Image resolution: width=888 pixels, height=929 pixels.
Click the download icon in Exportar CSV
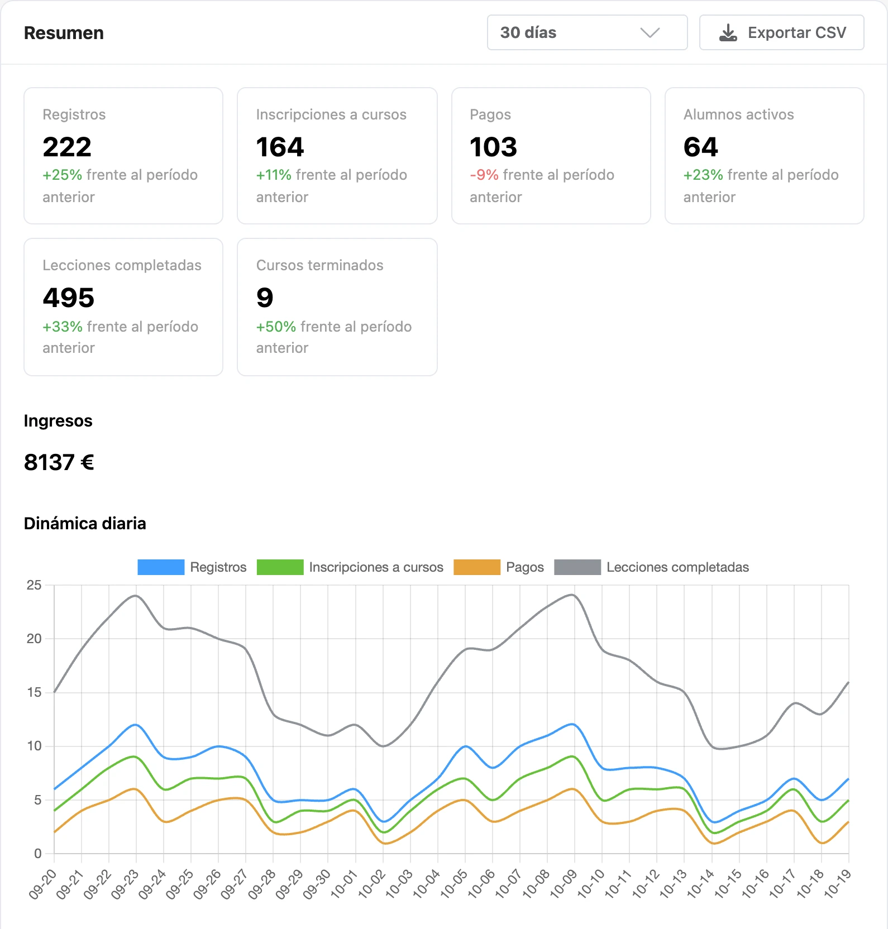[x=728, y=33]
